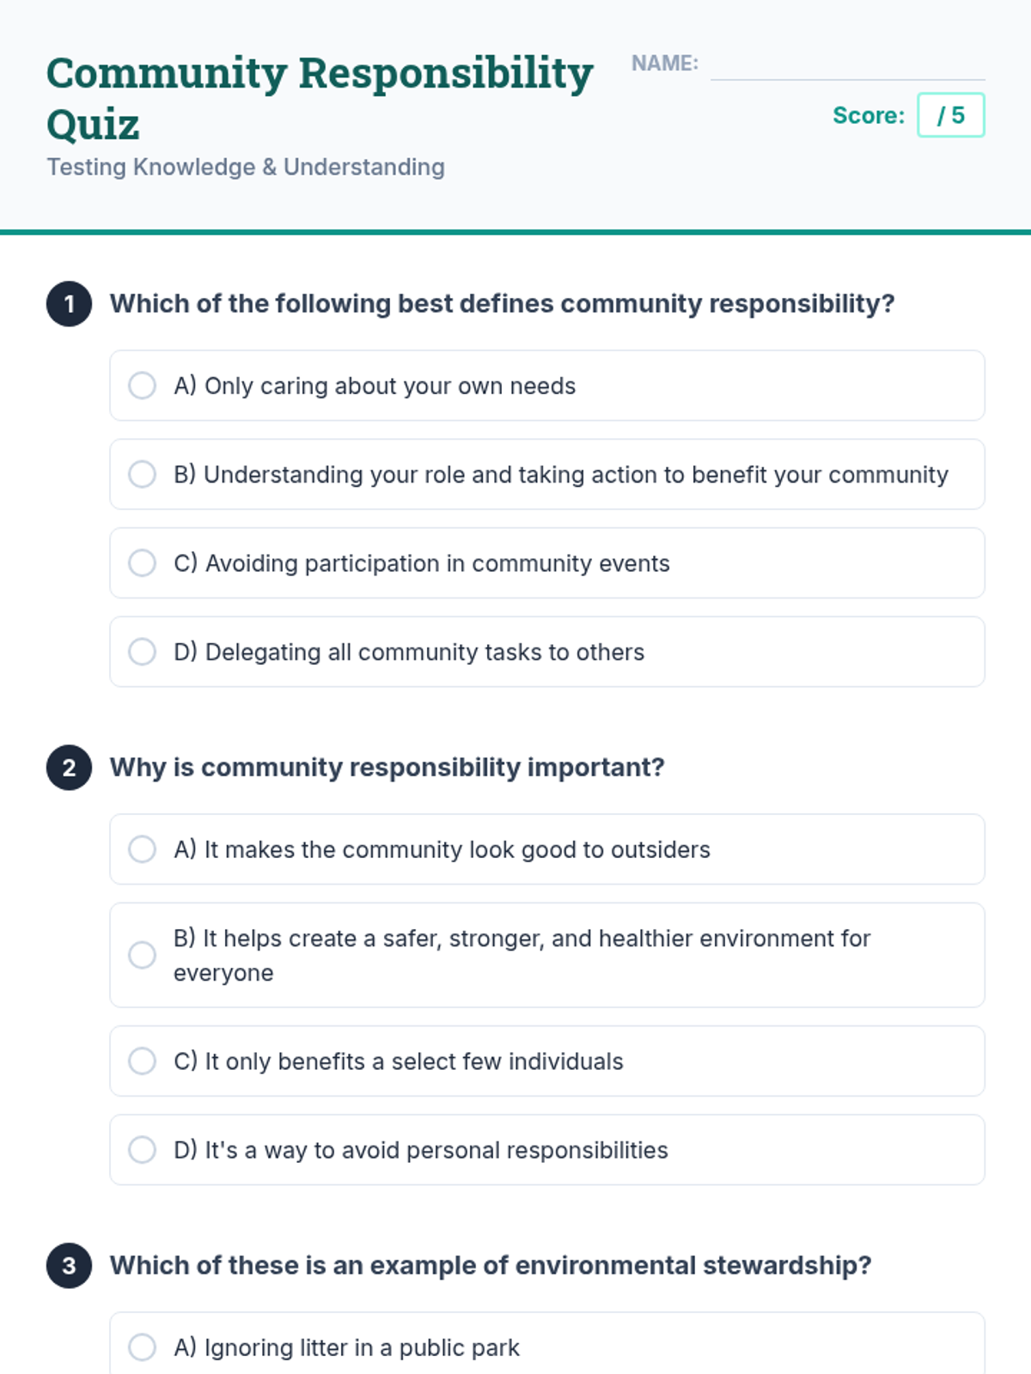Click the NAME input line
This screenshot has width=1031, height=1374.
coord(847,65)
